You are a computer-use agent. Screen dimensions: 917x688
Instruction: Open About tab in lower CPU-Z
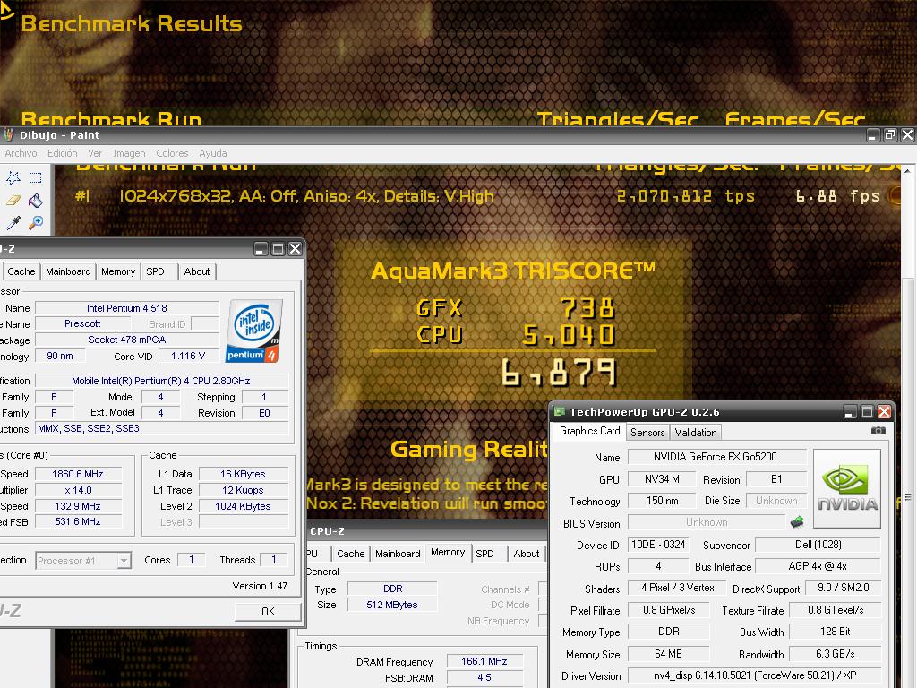click(x=527, y=554)
